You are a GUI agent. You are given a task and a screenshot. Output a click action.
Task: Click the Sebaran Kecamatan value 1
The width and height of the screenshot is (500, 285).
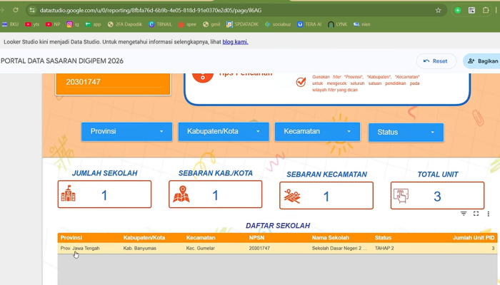coord(326,197)
